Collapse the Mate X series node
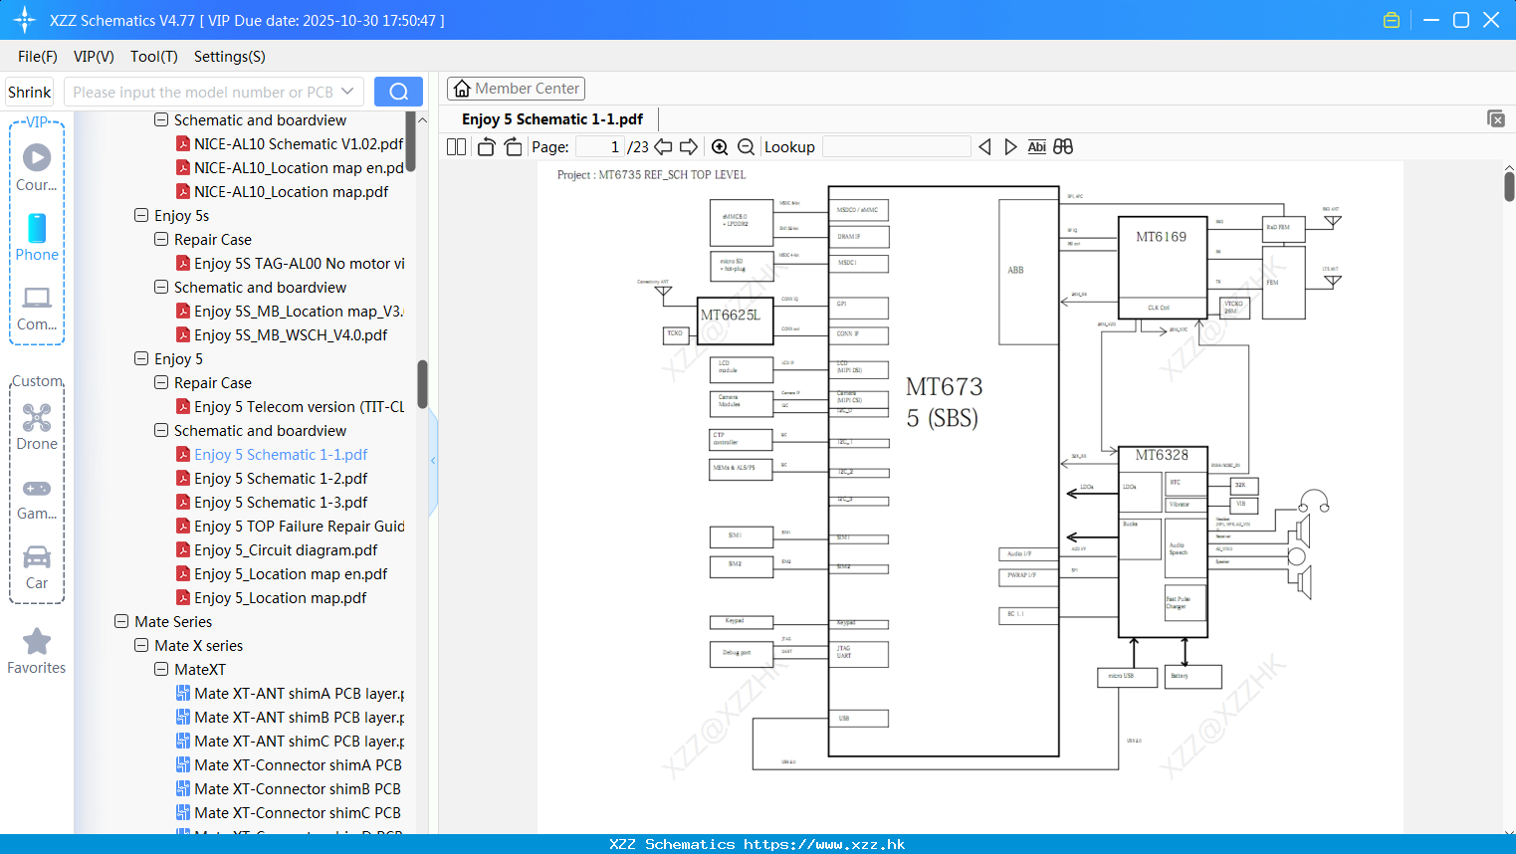 pos(141,645)
